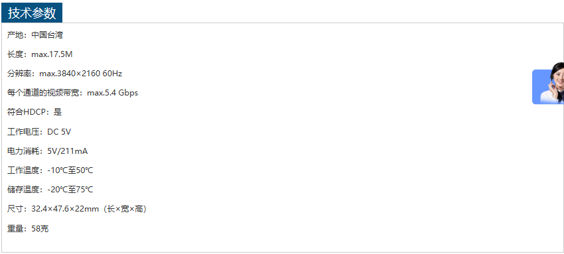The height and width of the screenshot is (254, 564).
Task: Click the 58克 weight value
Action: (40, 229)
